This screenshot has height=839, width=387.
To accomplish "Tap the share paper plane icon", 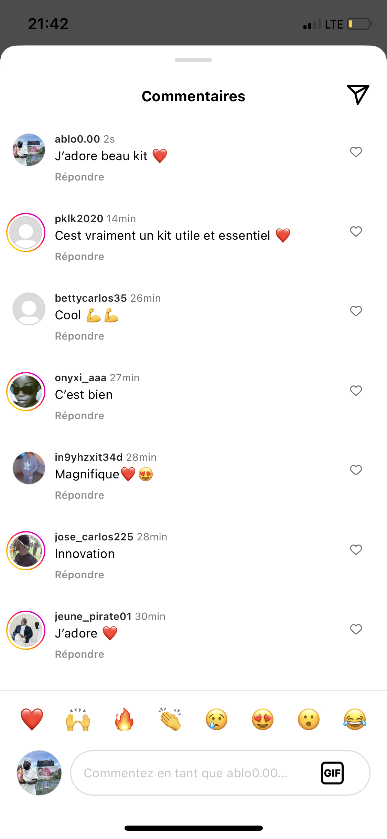I will (x=358, y=94).
